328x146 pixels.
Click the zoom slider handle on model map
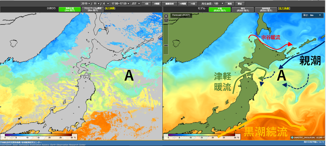pyautogui.click(x=166, y=45)
